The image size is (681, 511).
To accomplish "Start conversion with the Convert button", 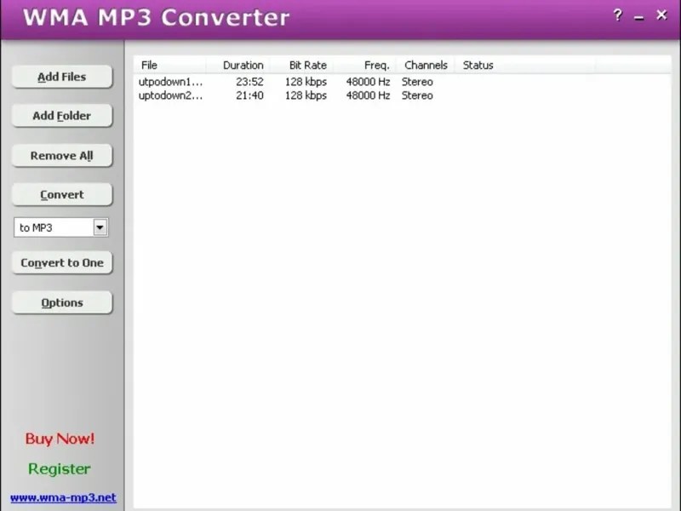I will pyautogui.click(x=61, y=195).
